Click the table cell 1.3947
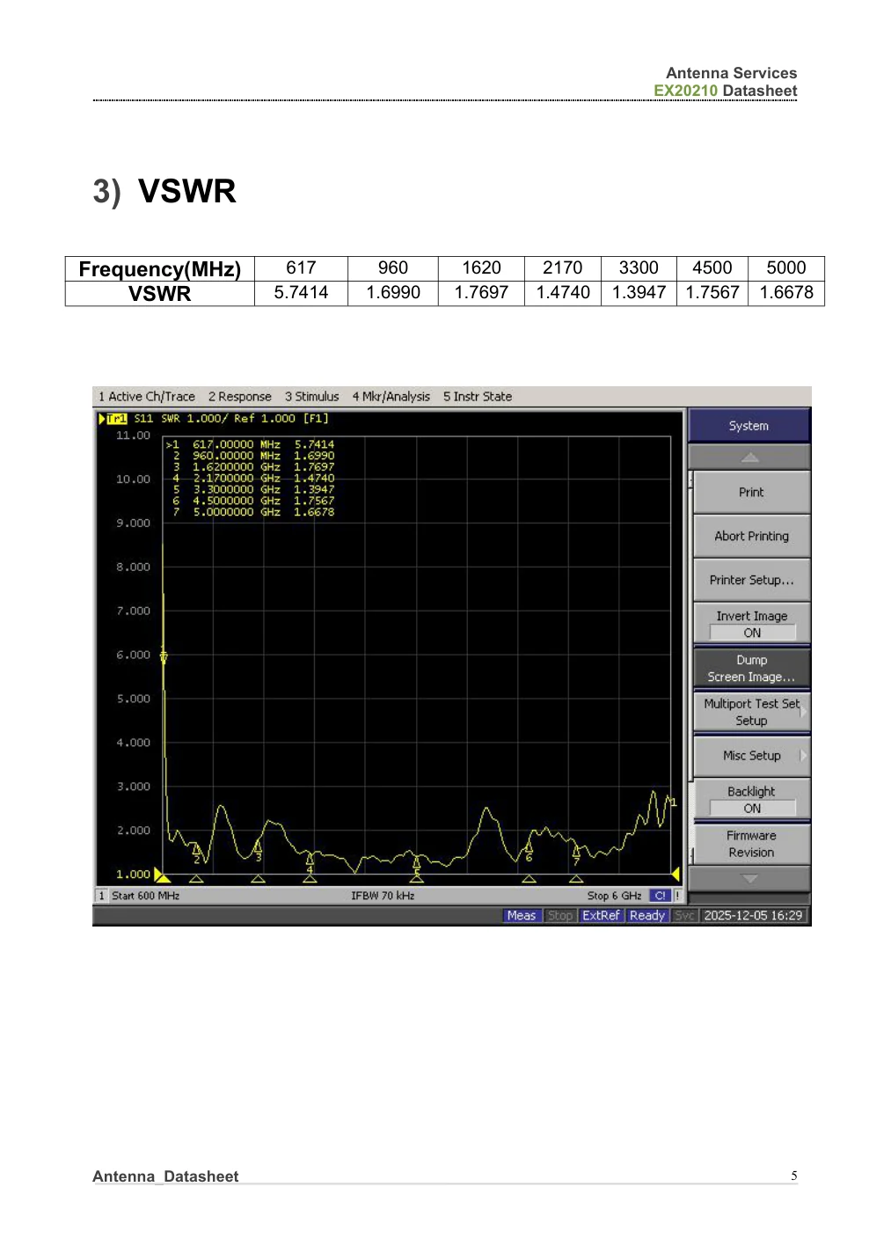The width and height of the screenshot is (891, 1260). point(639,293)
